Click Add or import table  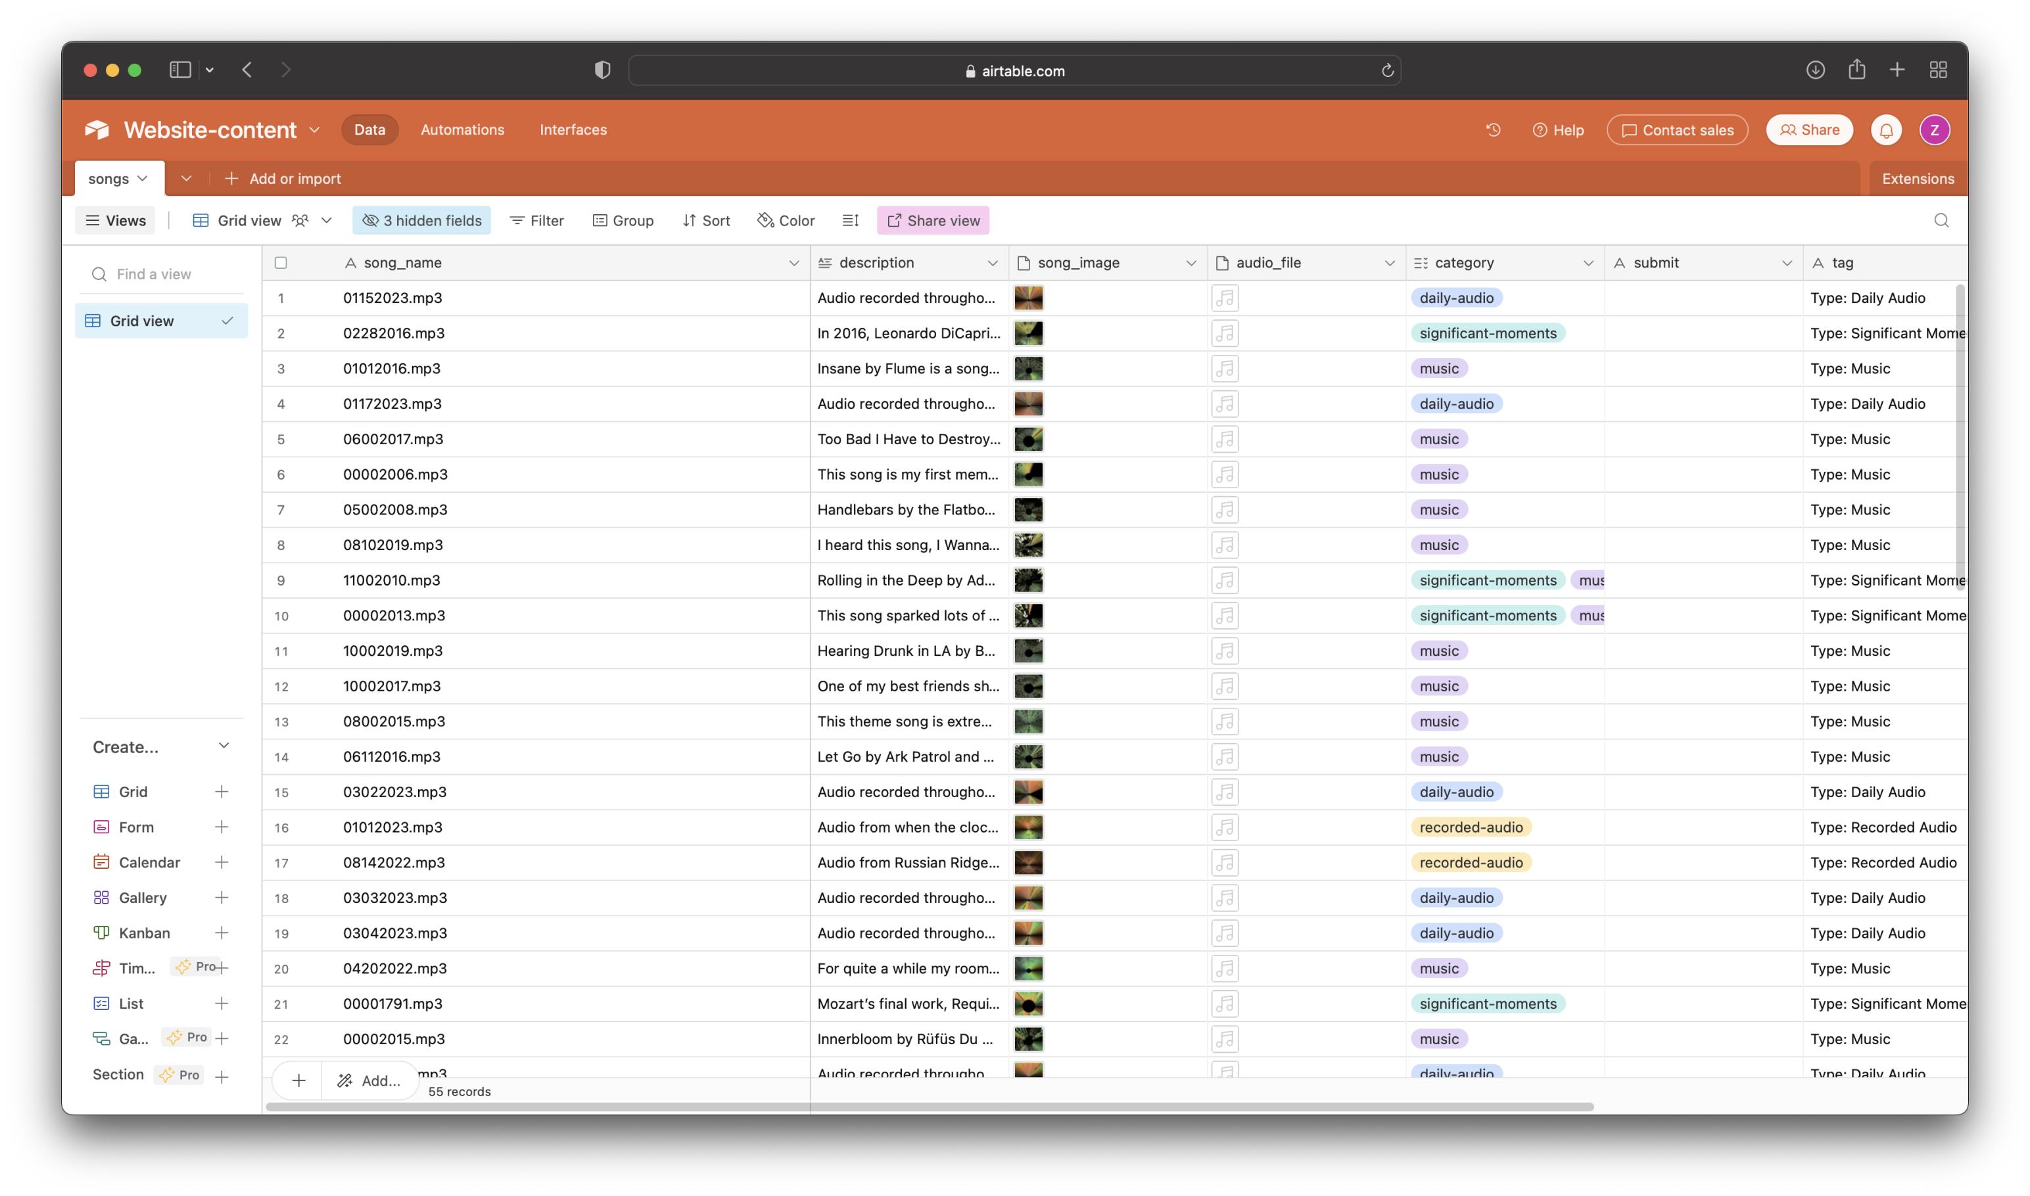tap(283, 179)
